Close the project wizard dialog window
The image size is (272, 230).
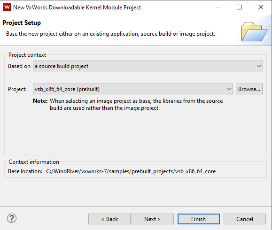261,7
